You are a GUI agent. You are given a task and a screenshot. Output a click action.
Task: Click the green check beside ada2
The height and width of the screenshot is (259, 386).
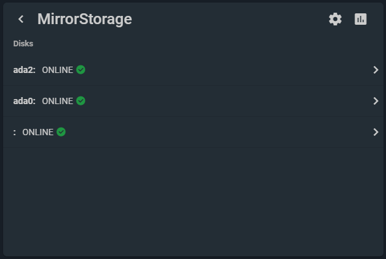point(80,70)
